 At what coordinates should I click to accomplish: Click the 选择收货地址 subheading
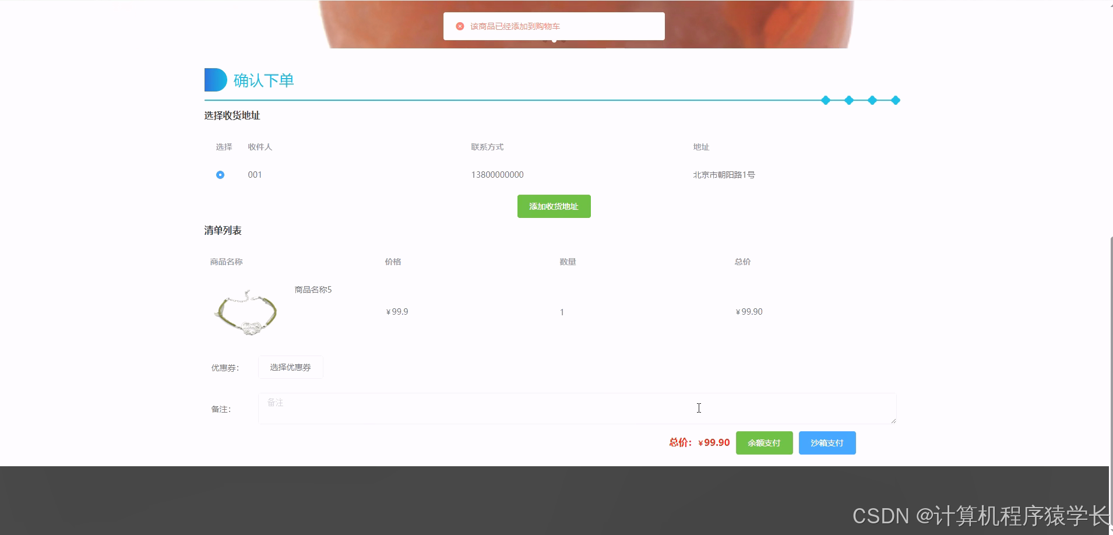(x=232, y=115)
